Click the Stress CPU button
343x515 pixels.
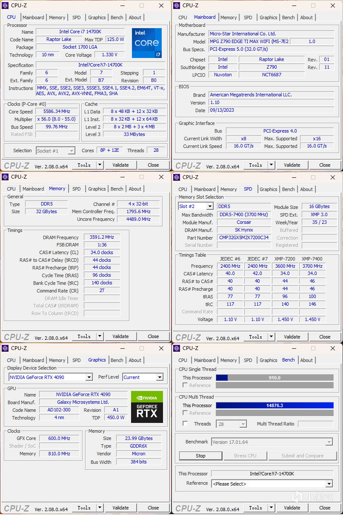click(245, 456)
